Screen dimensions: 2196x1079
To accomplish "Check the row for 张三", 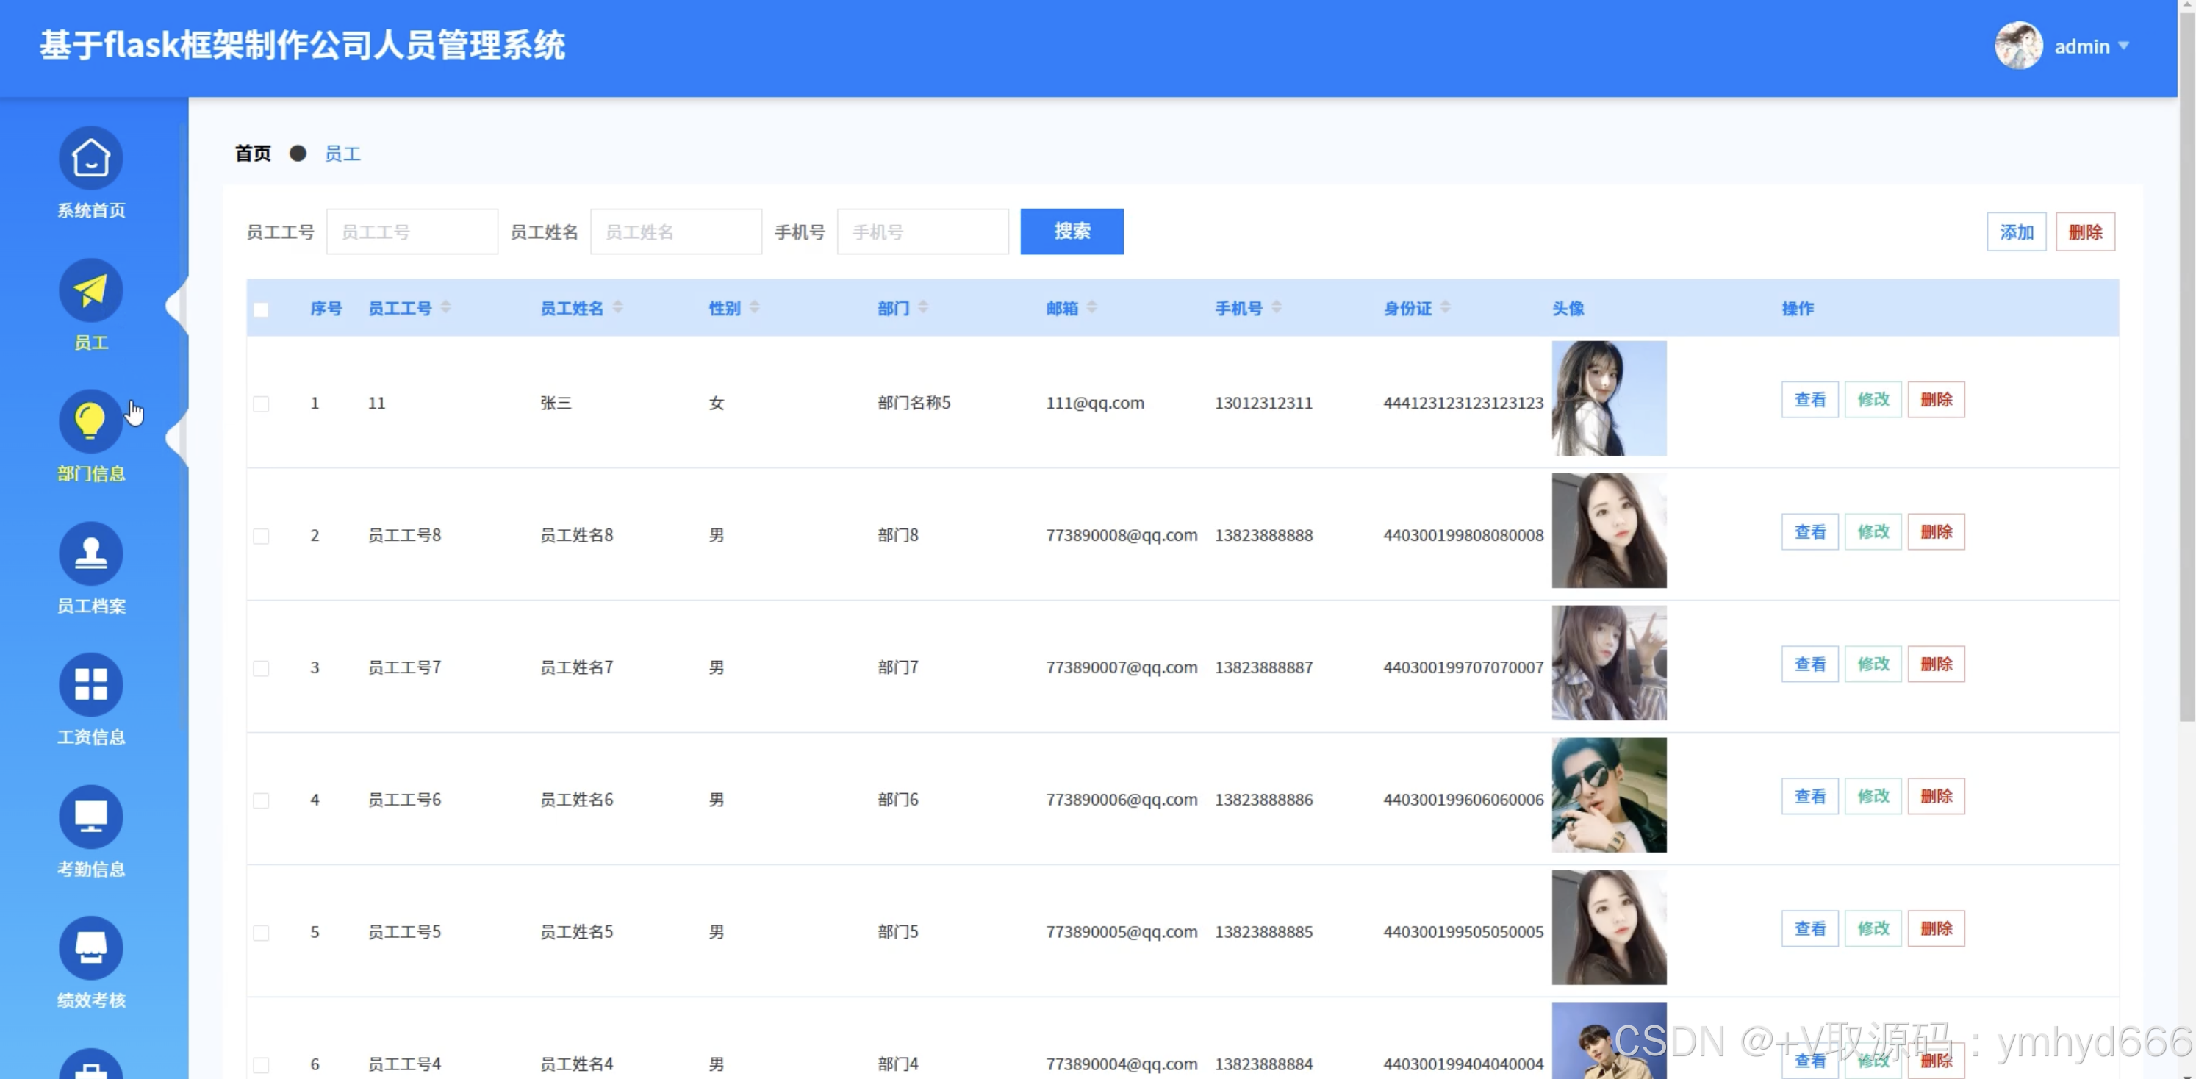I will [261, 404].
